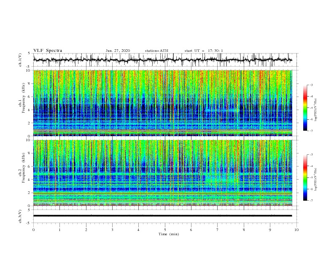Image resolution: width=334 pixels, height=258 pixels.
Task: Select the ch.2 "Frequency (kHz)" axis label
Action: click(x=24, y=168)
